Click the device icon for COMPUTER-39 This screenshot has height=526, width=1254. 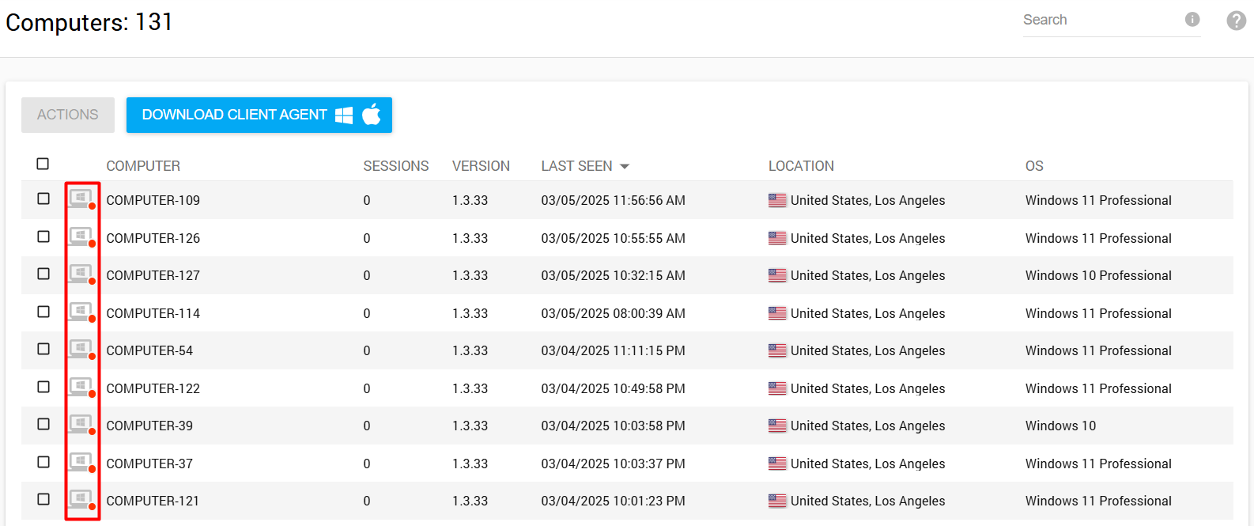pos(81,425)
